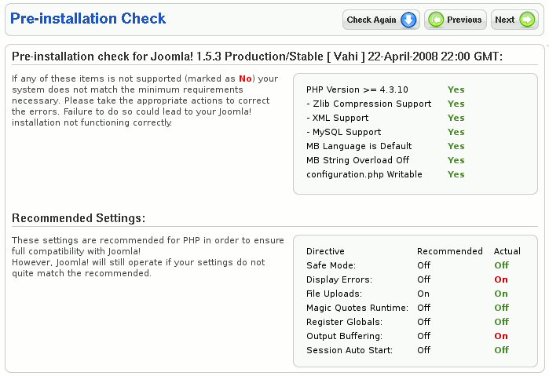Click the Output Buffering directive label
This screenshot has height=376, width=549.
point(344,336)
